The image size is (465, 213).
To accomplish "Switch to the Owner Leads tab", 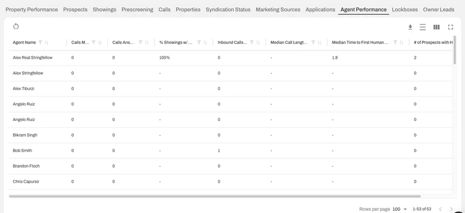I will [439, 10].
